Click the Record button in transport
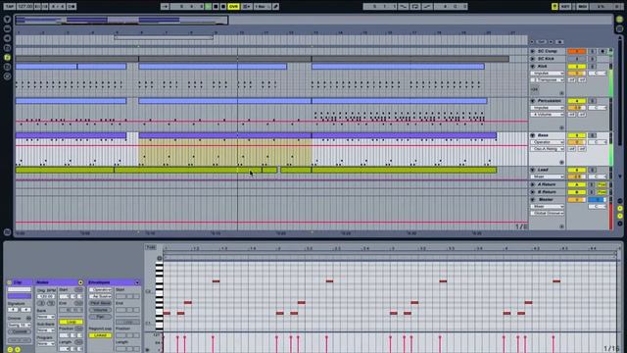 (x=223, y=7)
